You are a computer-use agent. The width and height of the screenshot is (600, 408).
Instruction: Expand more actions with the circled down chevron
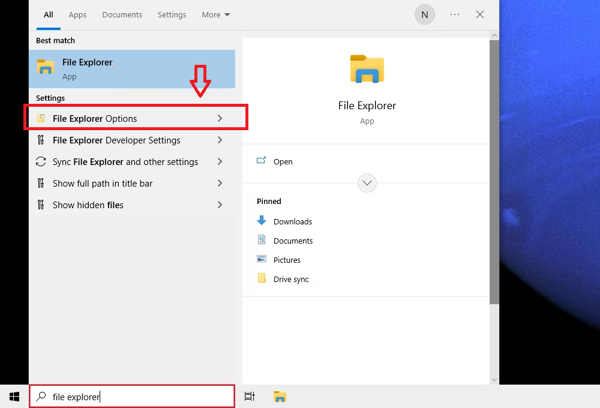click(x=367, y=182)
